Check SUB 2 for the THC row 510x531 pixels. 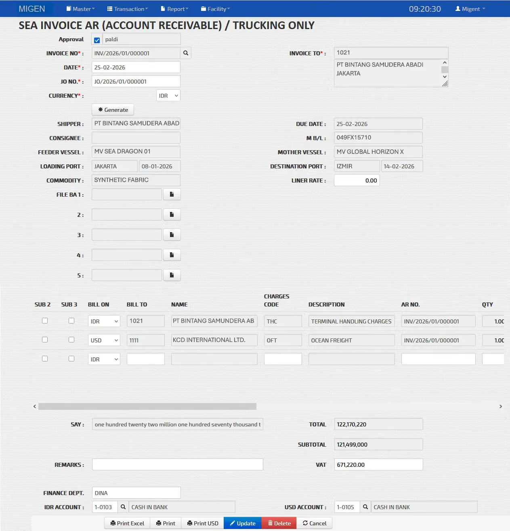[x=45, y=321]
